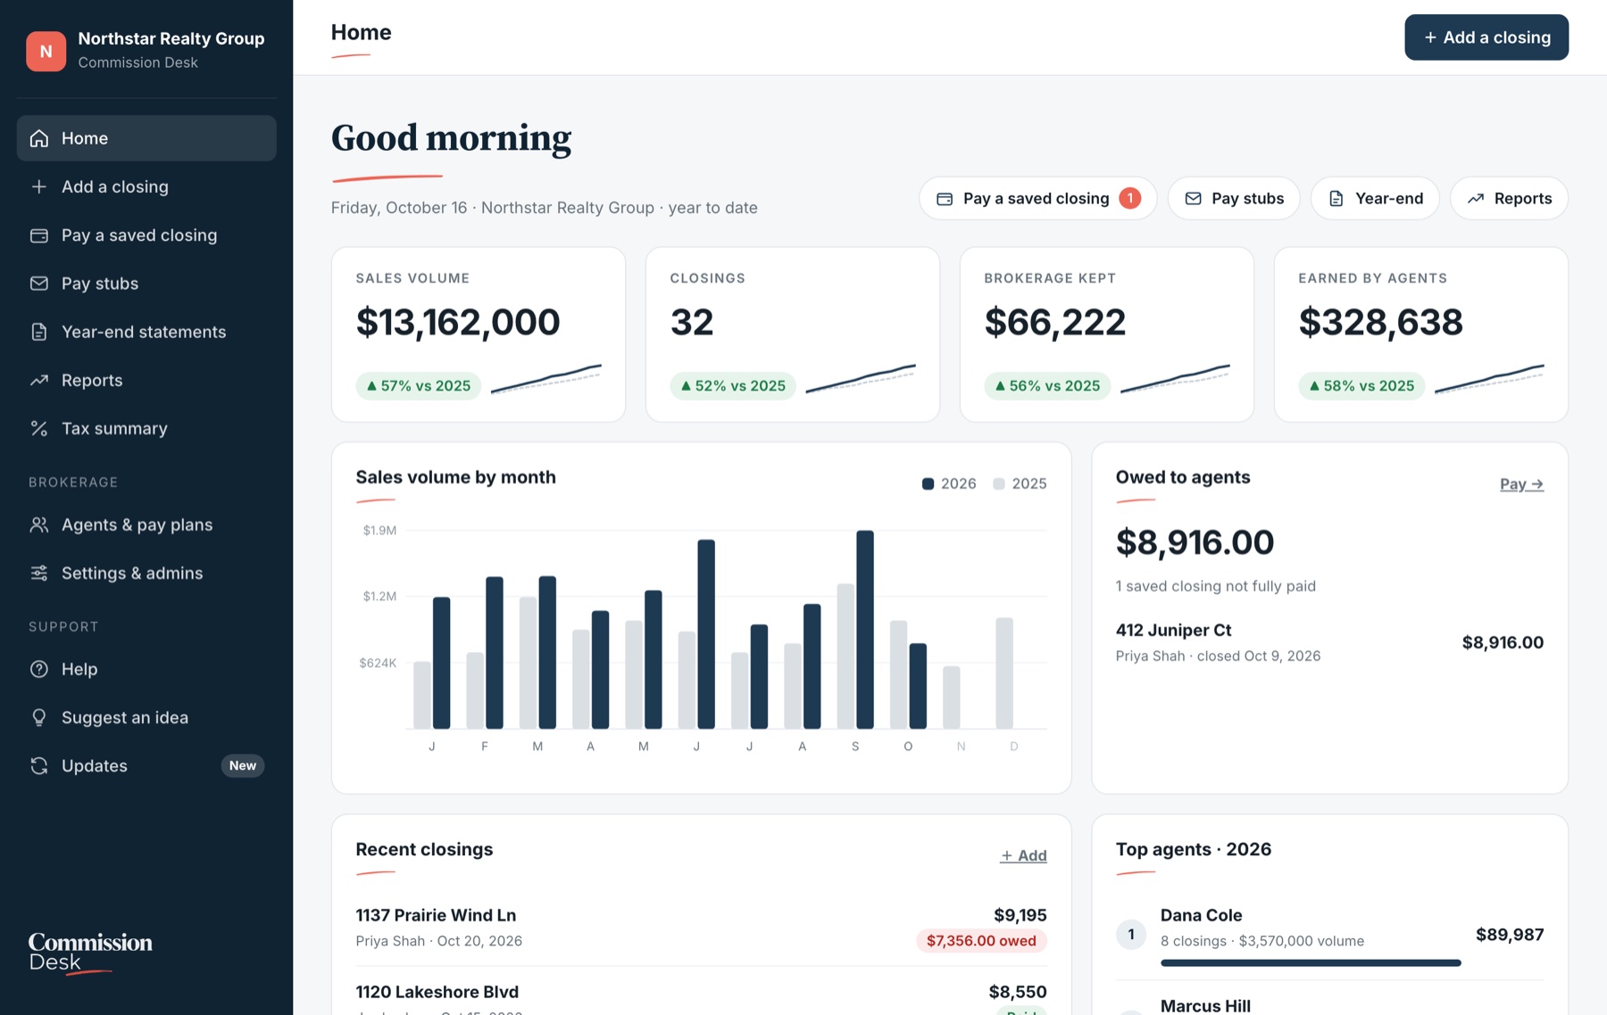1607x1015 pixels.
Task: Click the Northstar Realty Group N logo
Action: pos(46,51)
